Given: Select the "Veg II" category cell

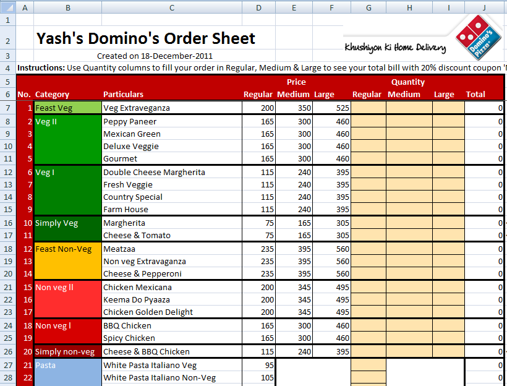Looking at the screenshot, I should 68,140.
